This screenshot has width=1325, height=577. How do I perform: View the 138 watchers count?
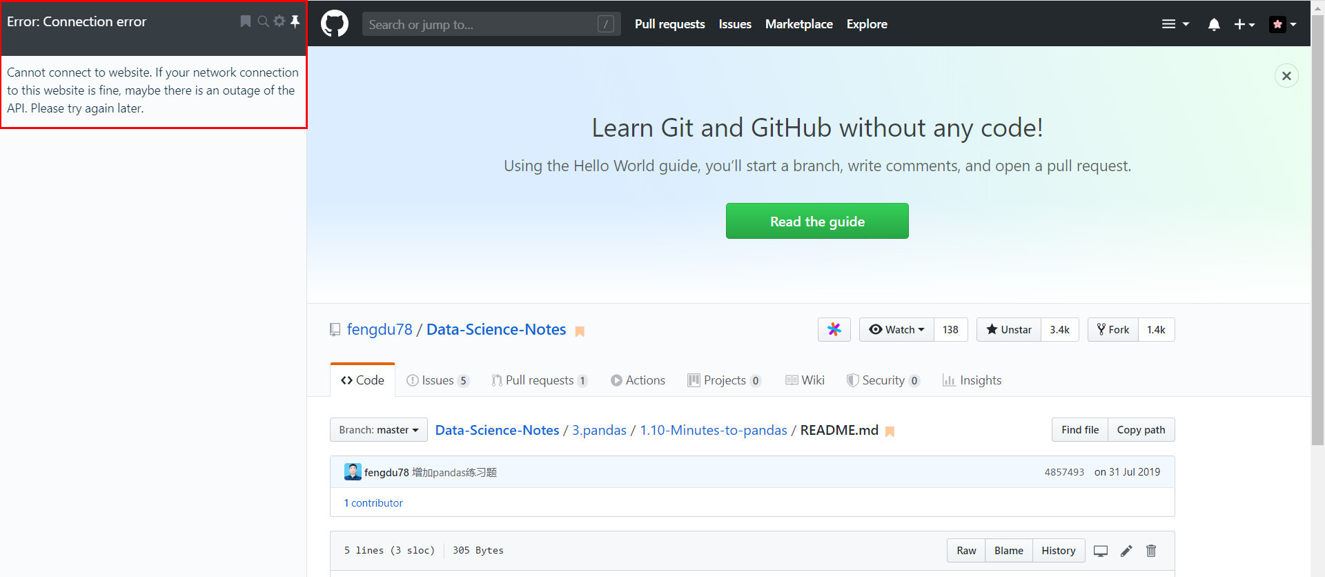[950, 329]
